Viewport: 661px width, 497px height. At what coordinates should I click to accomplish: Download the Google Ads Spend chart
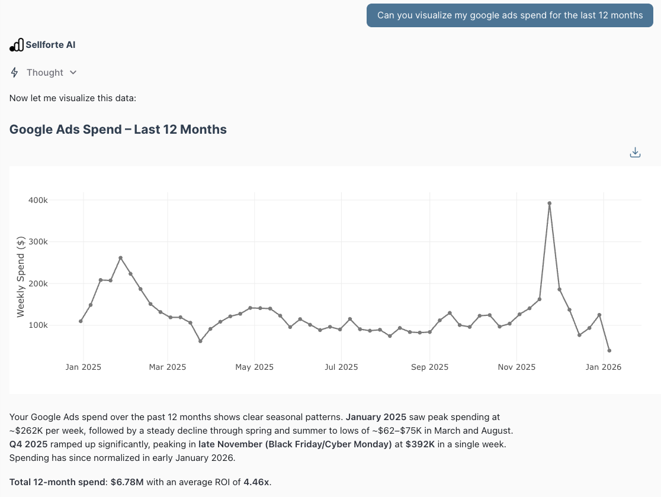[635, 152]
